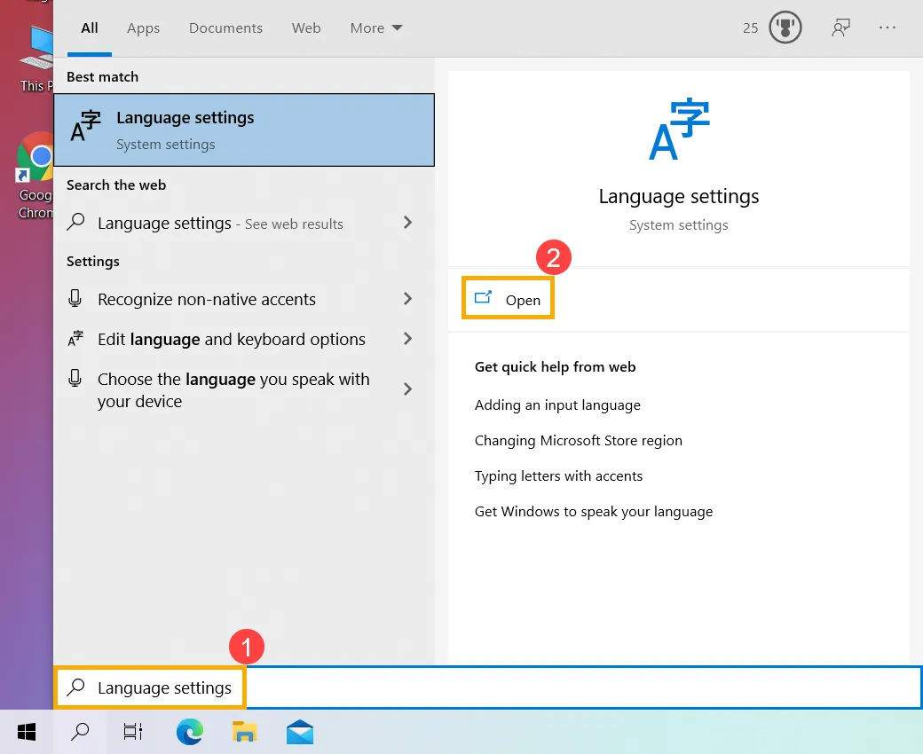Click inside the search input box
The height and width of the screenshot is (754, 923).
click(532, 687)
